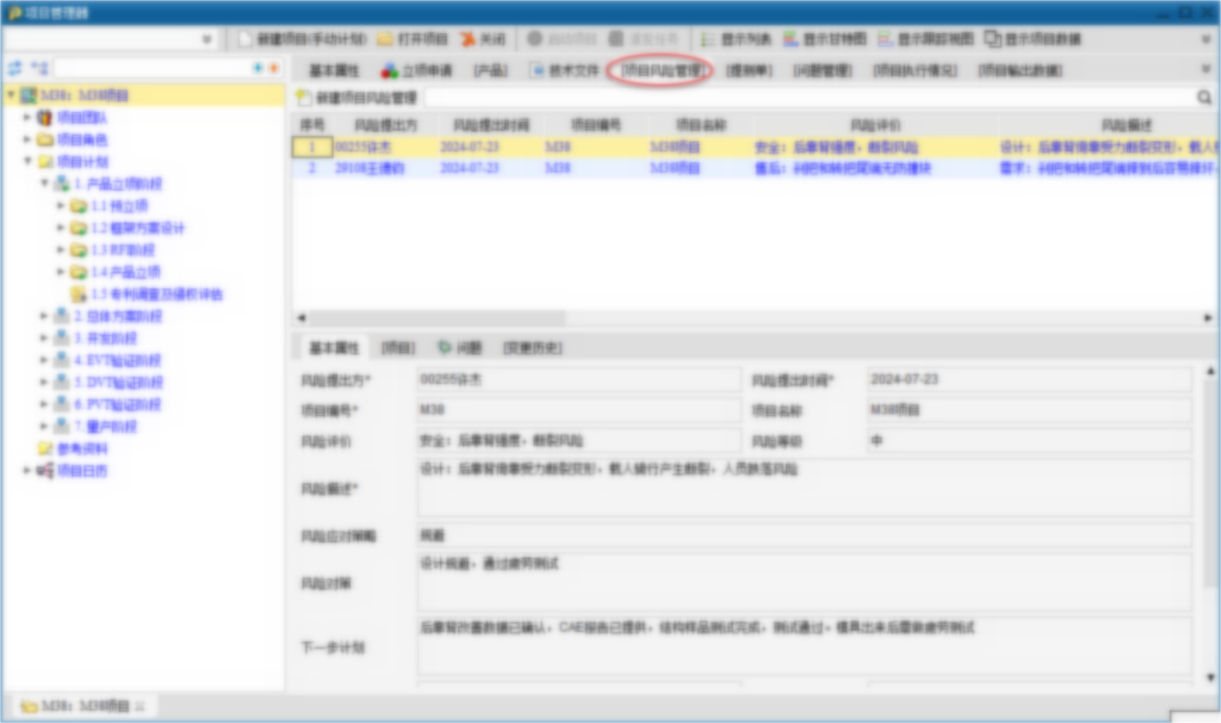
Task: Close the M38: M38项目 bottom document tab
Action: point(140,706)
